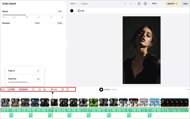Click the 0.5x mark on speed scale

pos(14,17)
